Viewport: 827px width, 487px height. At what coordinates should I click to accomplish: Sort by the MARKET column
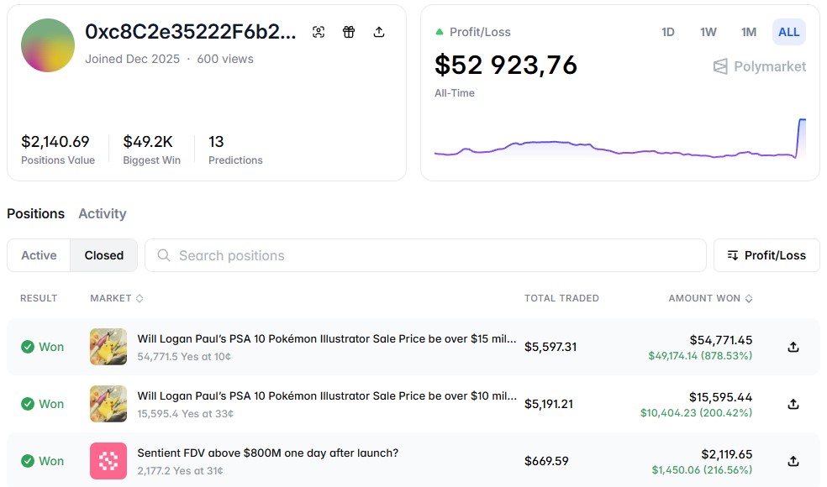[x=117, y=298]
